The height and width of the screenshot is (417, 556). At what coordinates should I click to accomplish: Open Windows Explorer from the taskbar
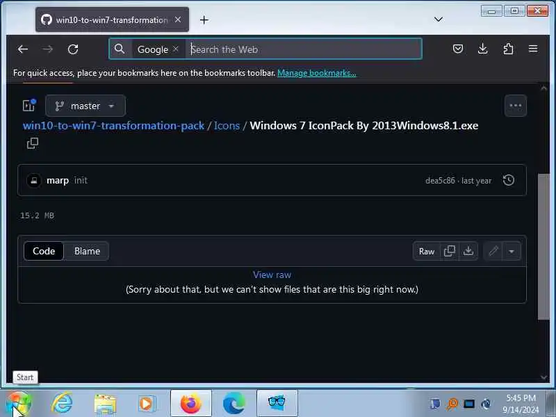click(x=105, y=404)
